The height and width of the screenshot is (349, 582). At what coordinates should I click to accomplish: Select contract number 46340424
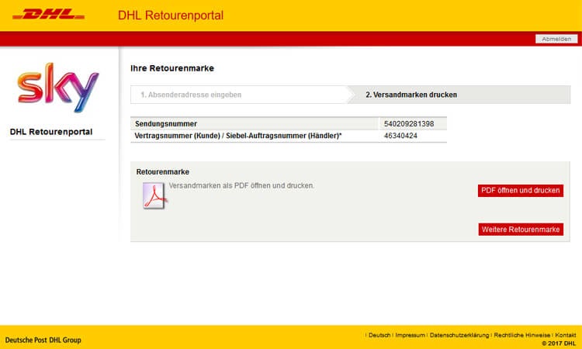point(400,136)
